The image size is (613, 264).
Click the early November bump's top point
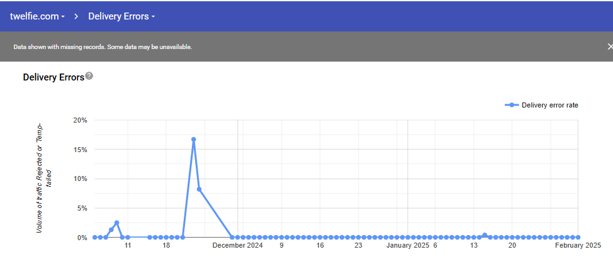[x=116, y=223]
